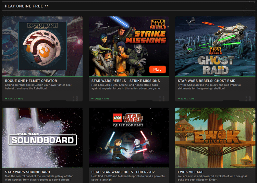Click the orange Play button on Strike Missions
The width and height of the screenshot is (257, 183).
point(157,70)
